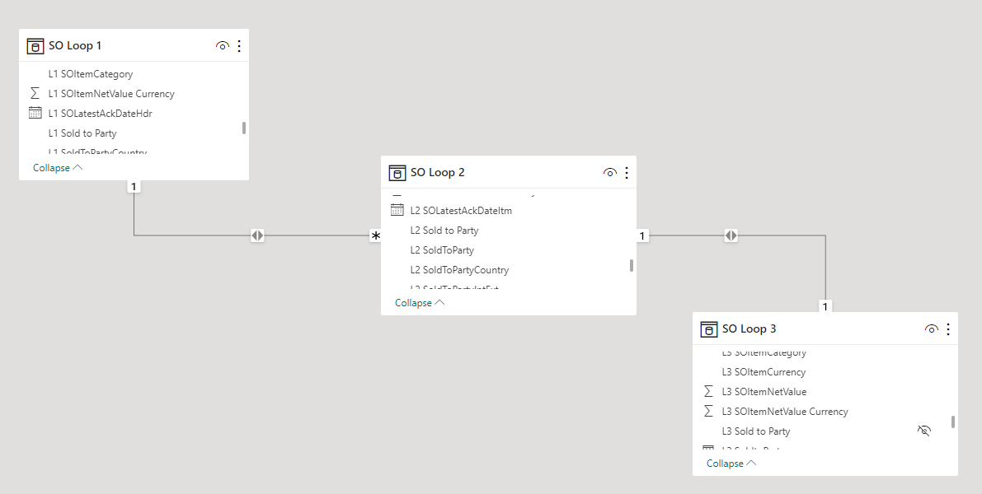982x494 pixels.
Task: Toggle visibility eye on SO Loop 3
Action: [931, 329]
